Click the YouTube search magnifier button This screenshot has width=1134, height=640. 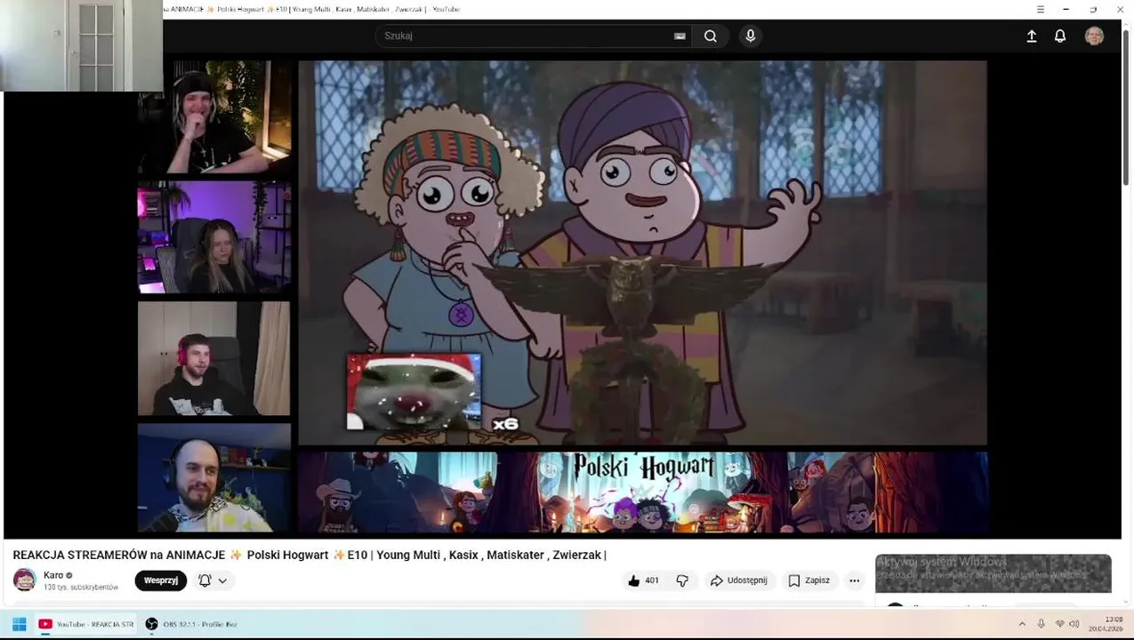tap(710, 36)
